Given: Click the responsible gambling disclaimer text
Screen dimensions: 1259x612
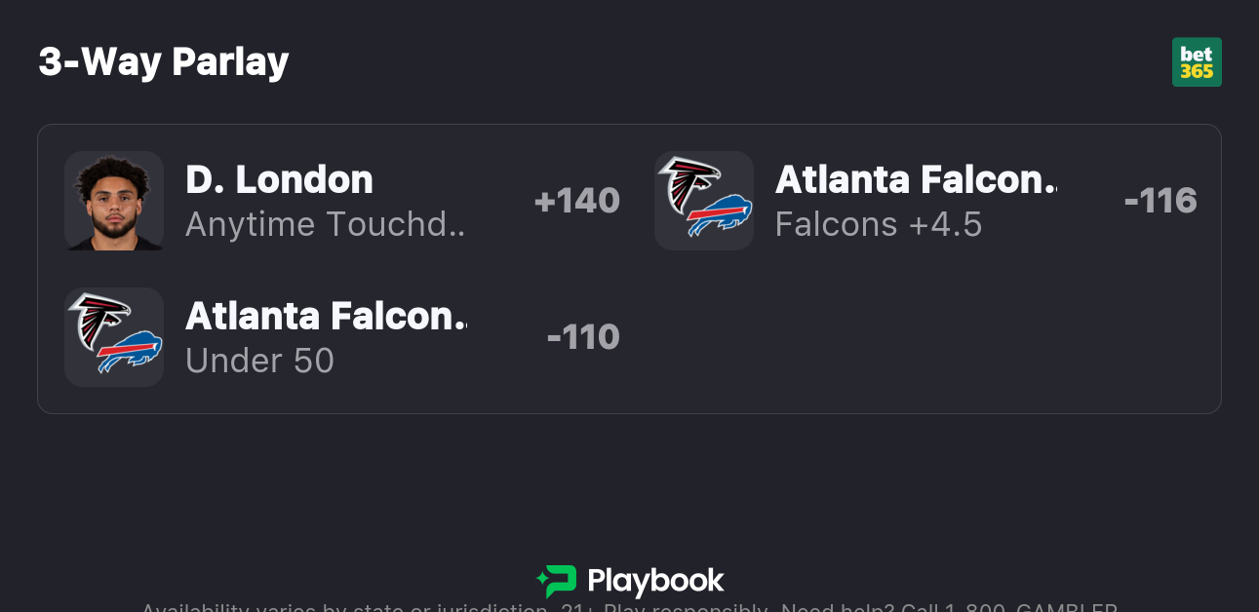Looking at the screenshot, I should click(629, 607).
